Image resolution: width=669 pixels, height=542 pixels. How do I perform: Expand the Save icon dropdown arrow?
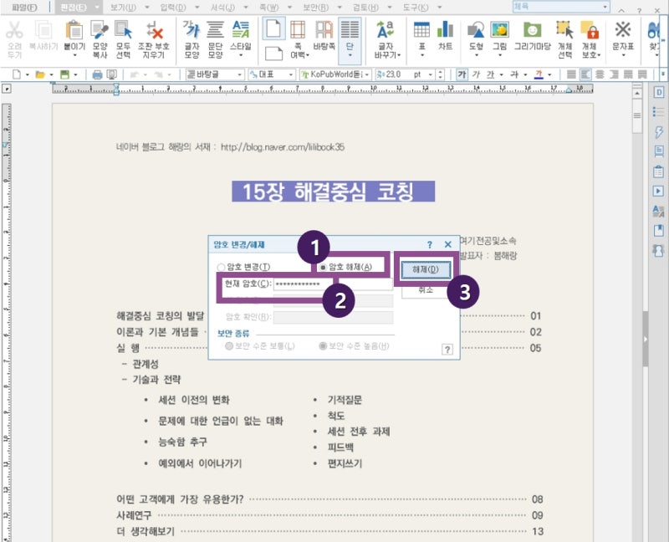tap(75, 75)
